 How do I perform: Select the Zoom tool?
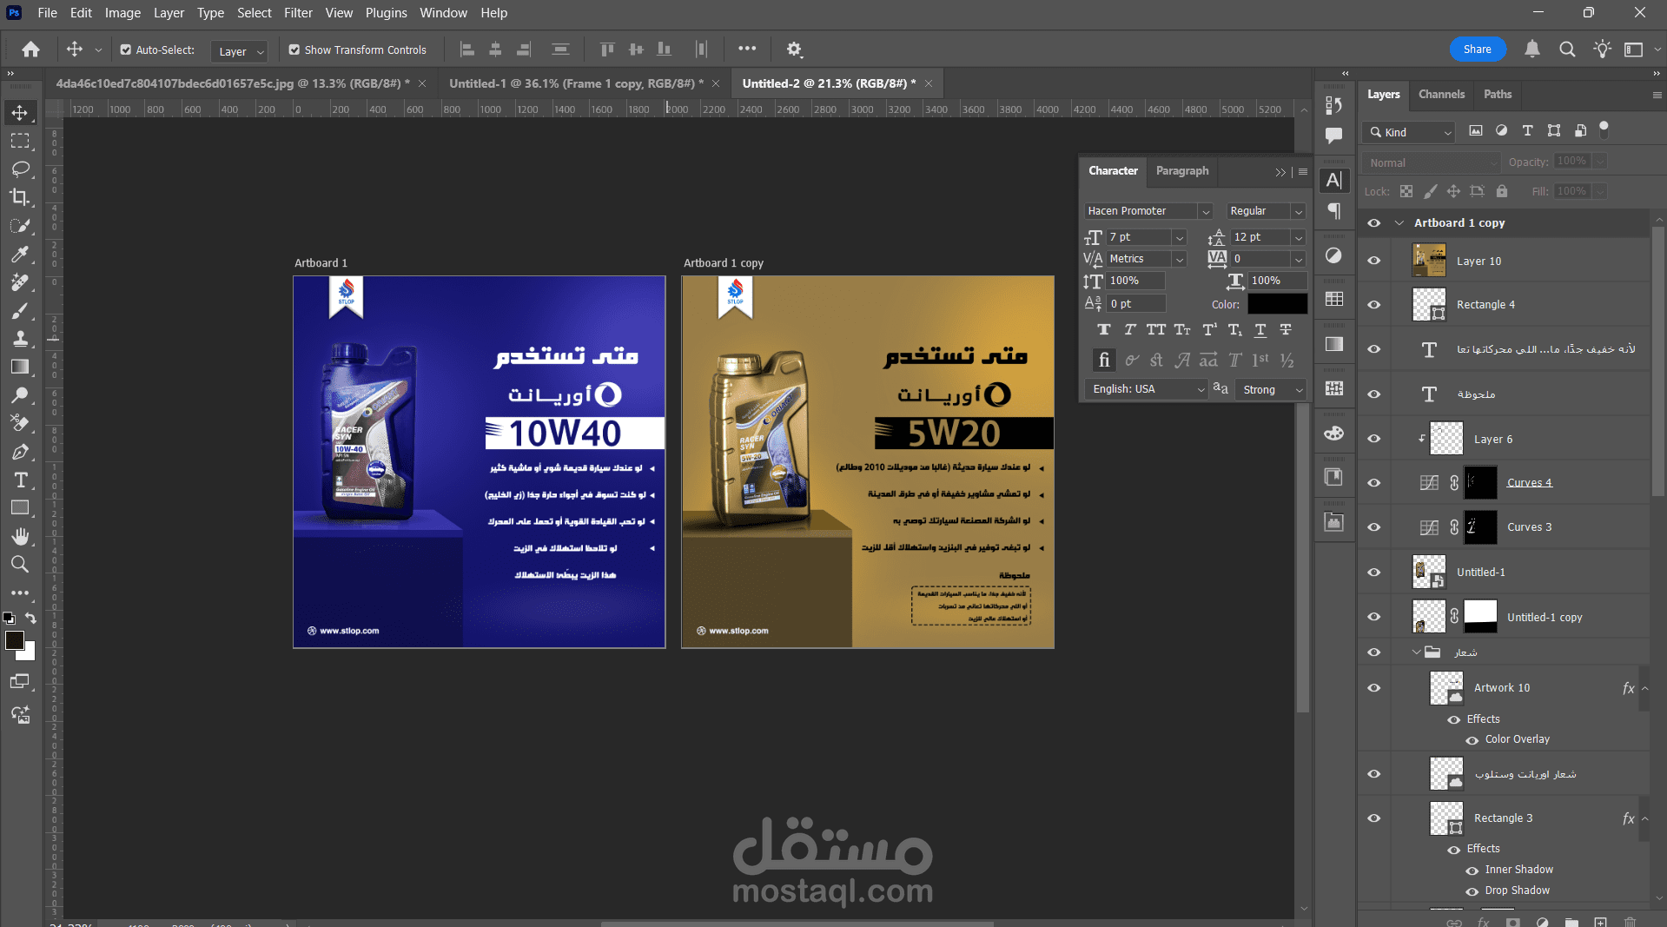(x=19, y=565)
